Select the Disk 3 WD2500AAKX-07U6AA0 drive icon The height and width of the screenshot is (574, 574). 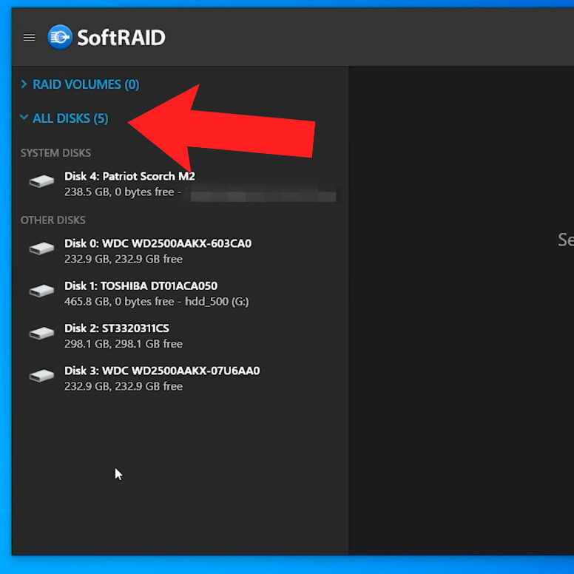[x=41, y=376]
